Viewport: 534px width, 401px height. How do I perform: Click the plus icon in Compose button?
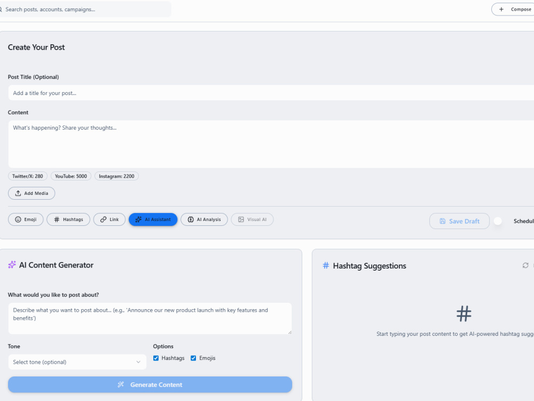pos(501,10)
